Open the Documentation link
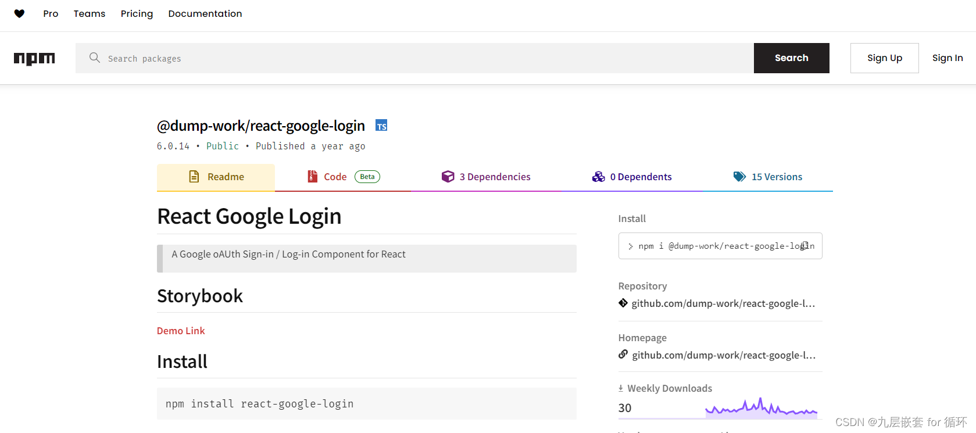Screen dimensions: 976x433 205,13
